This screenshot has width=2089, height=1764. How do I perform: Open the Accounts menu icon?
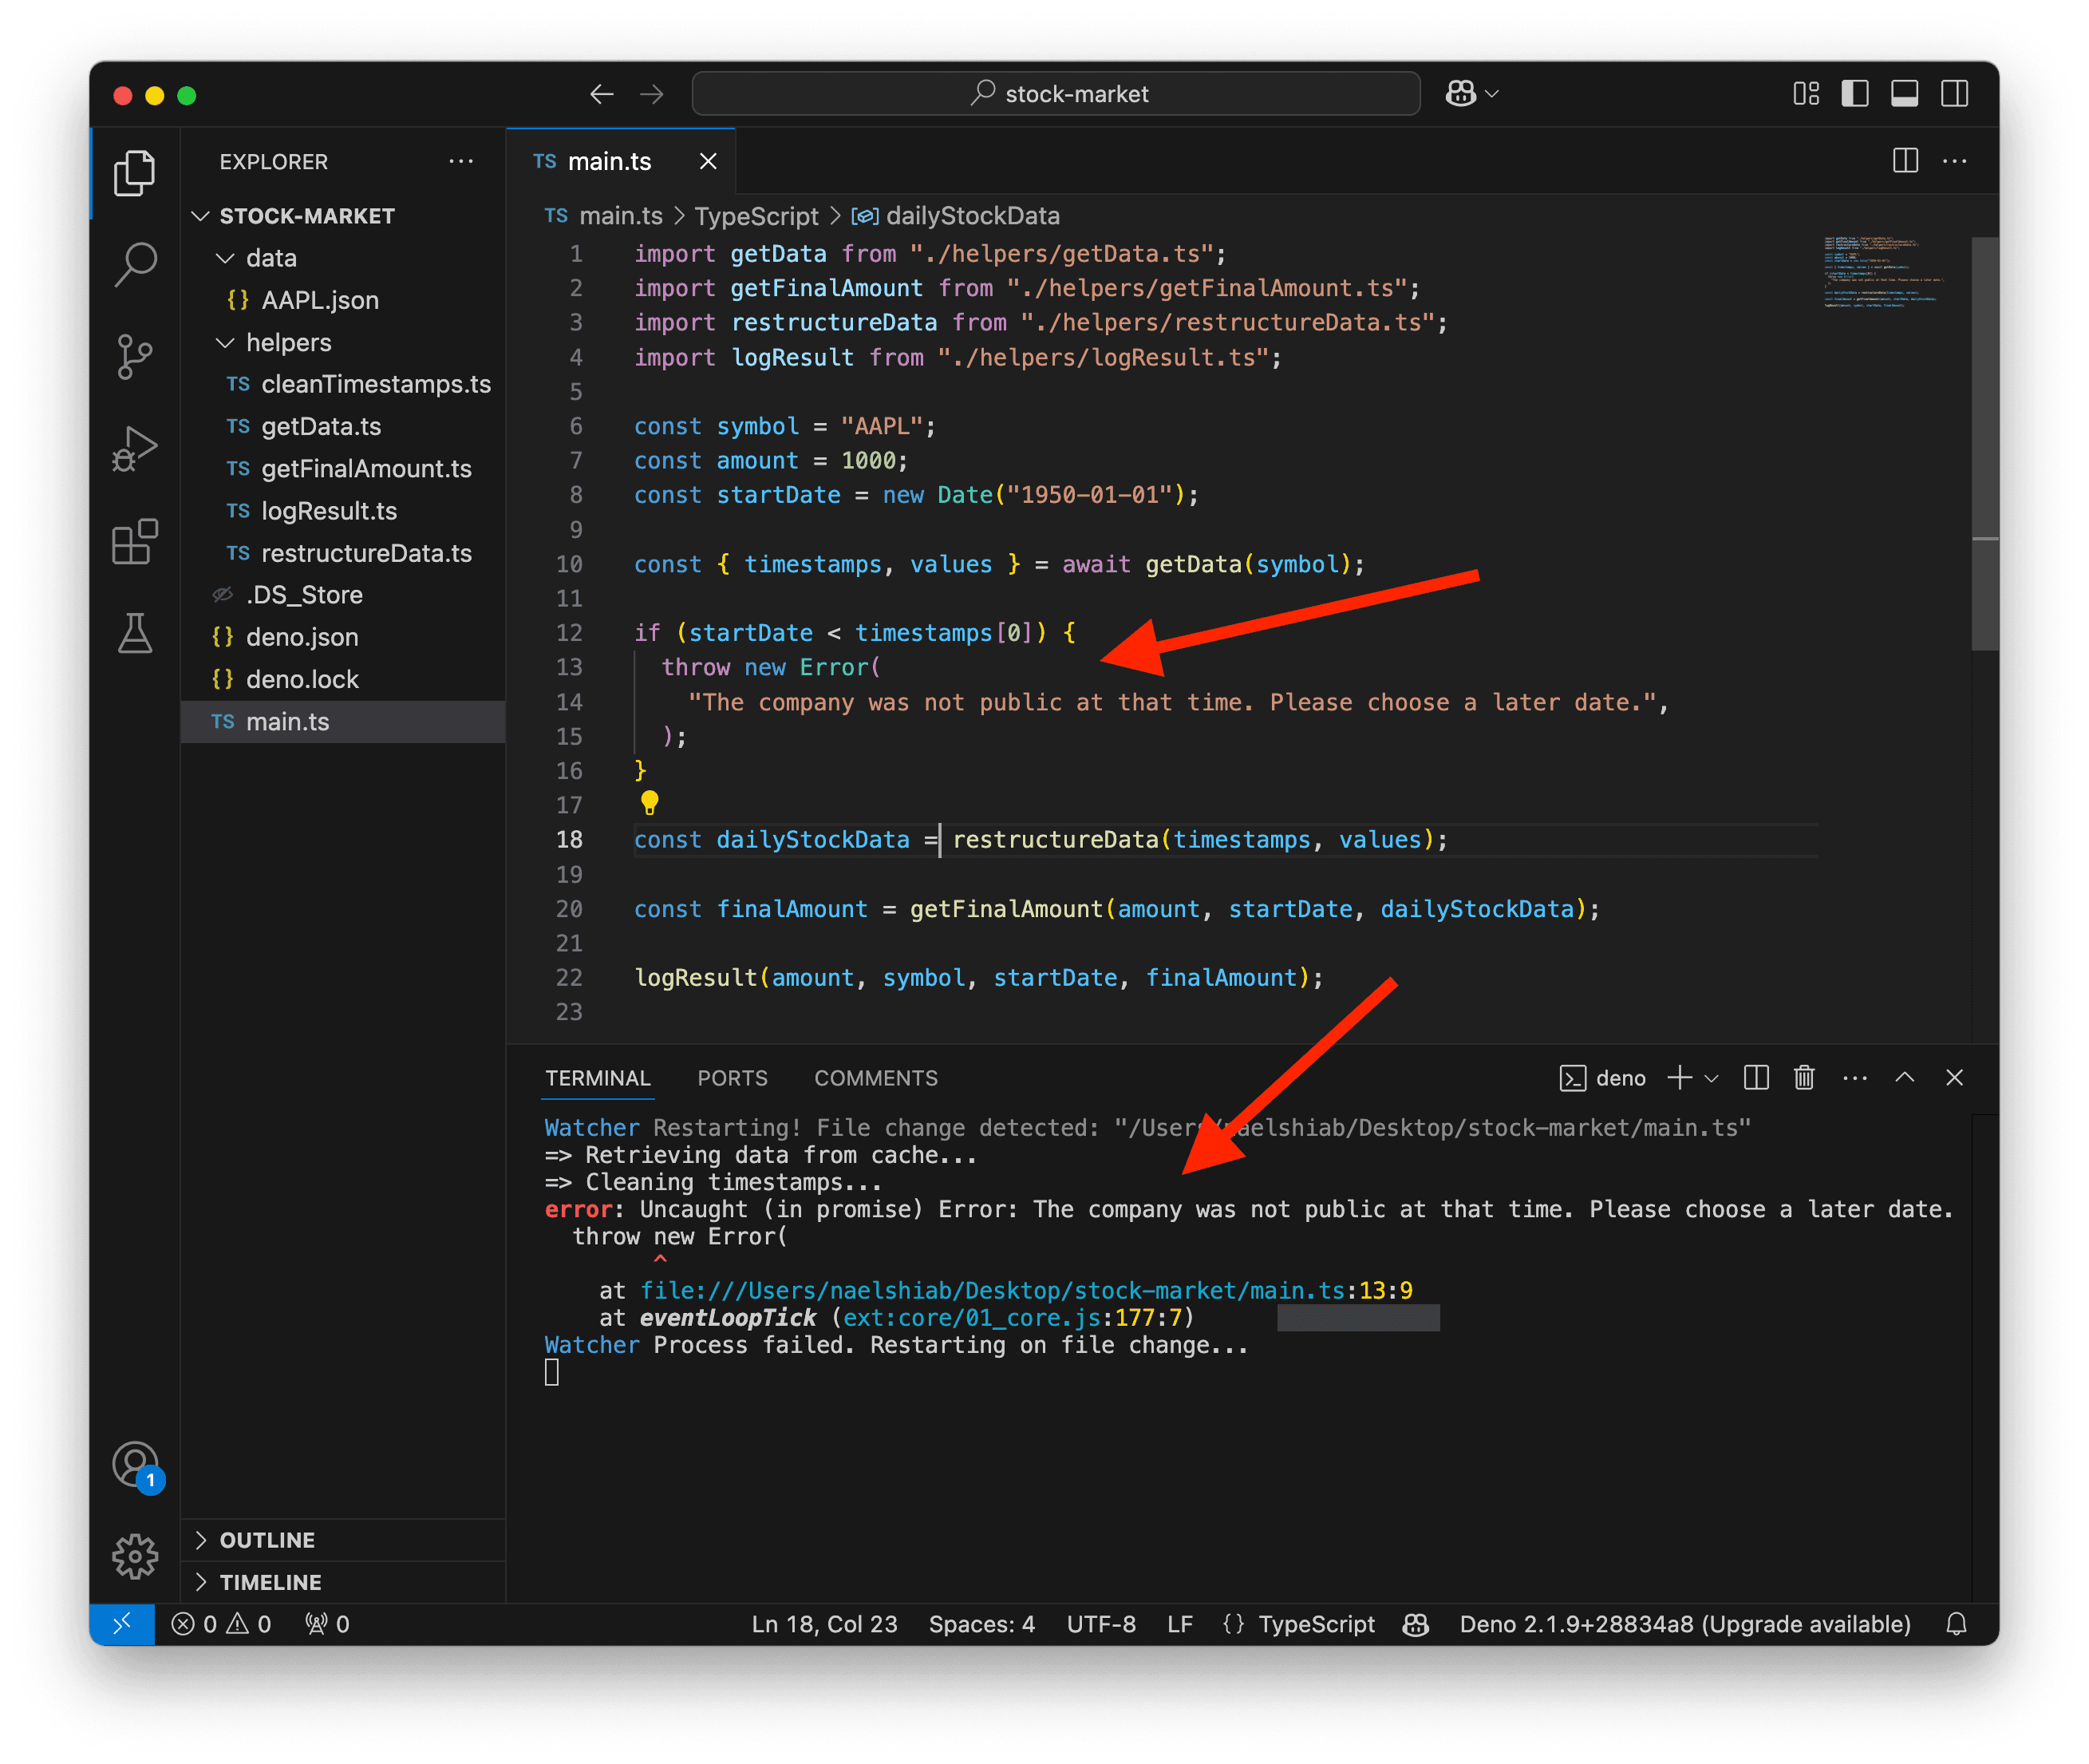136,1465
